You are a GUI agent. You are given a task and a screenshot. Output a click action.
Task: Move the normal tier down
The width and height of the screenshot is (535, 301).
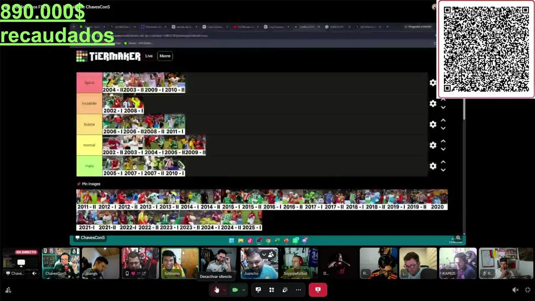443,149
